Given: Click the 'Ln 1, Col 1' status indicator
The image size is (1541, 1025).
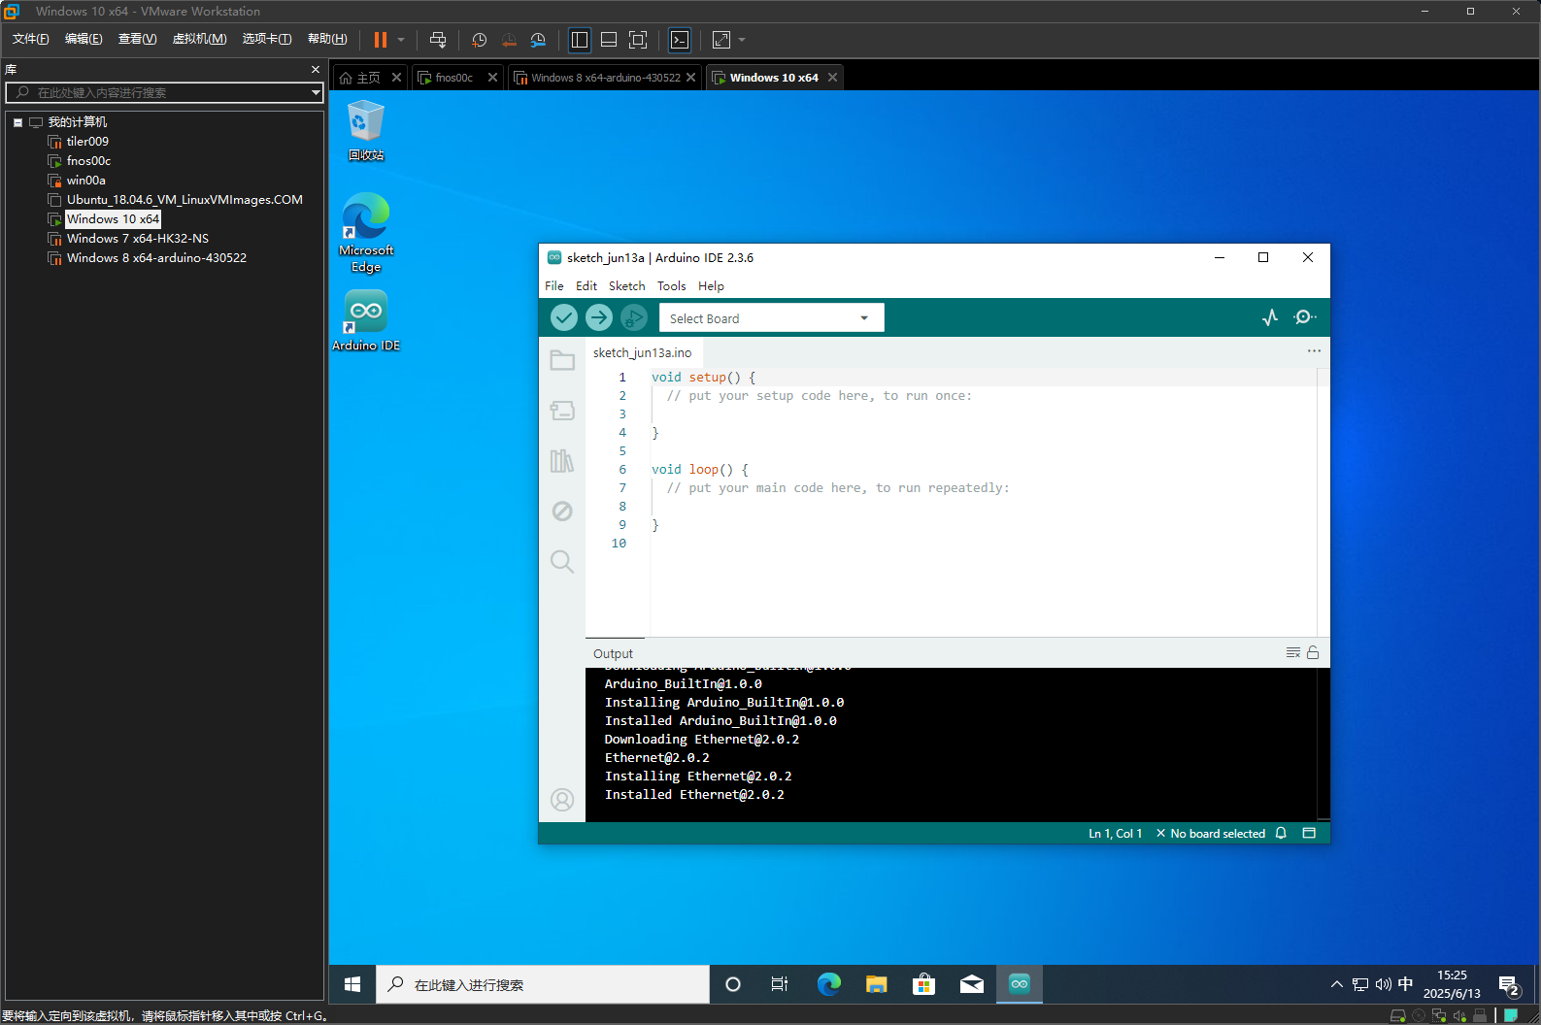Looking at the screenshot, I should point(1115,833).
